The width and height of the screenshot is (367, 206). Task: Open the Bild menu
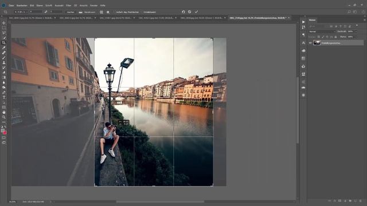click(32, 5)
